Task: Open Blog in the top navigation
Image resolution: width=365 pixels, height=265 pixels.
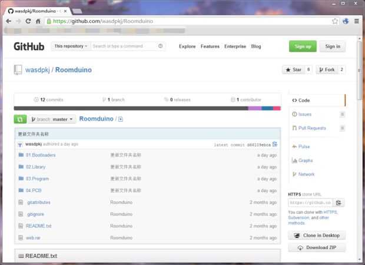Action: tap(256, 46)
